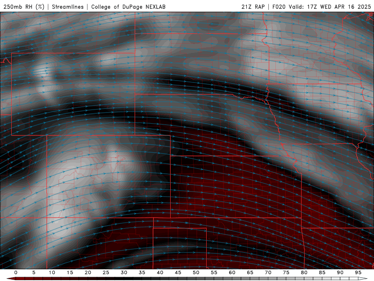
Task: Click colorbar label "60"
Action: [232, 273]
